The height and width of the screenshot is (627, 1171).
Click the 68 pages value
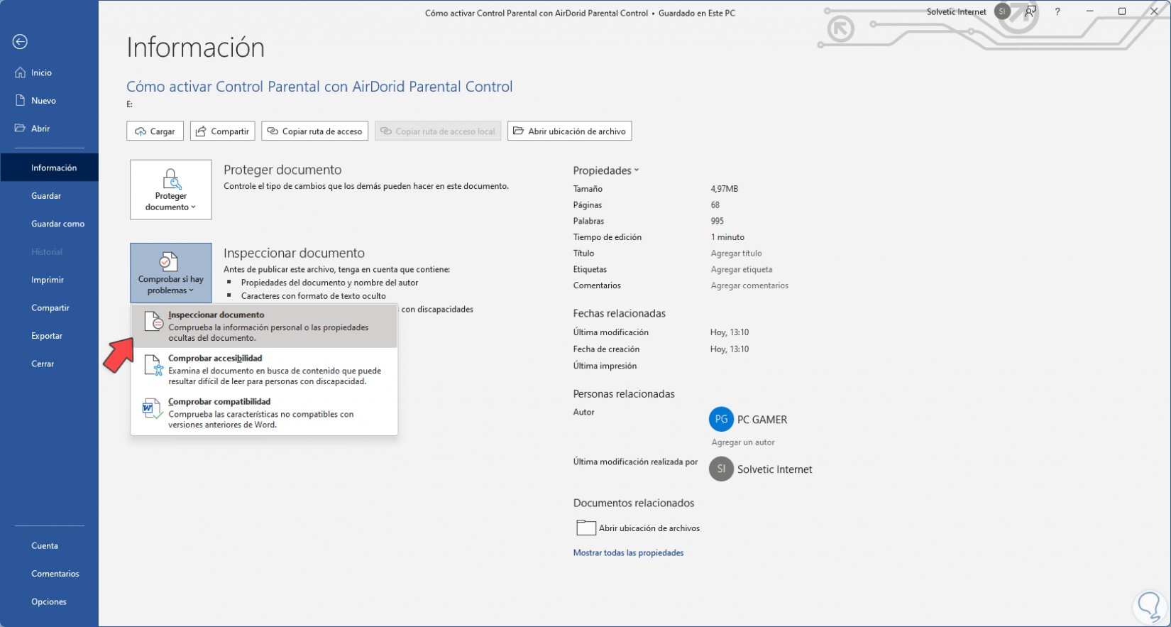[715, 205]
